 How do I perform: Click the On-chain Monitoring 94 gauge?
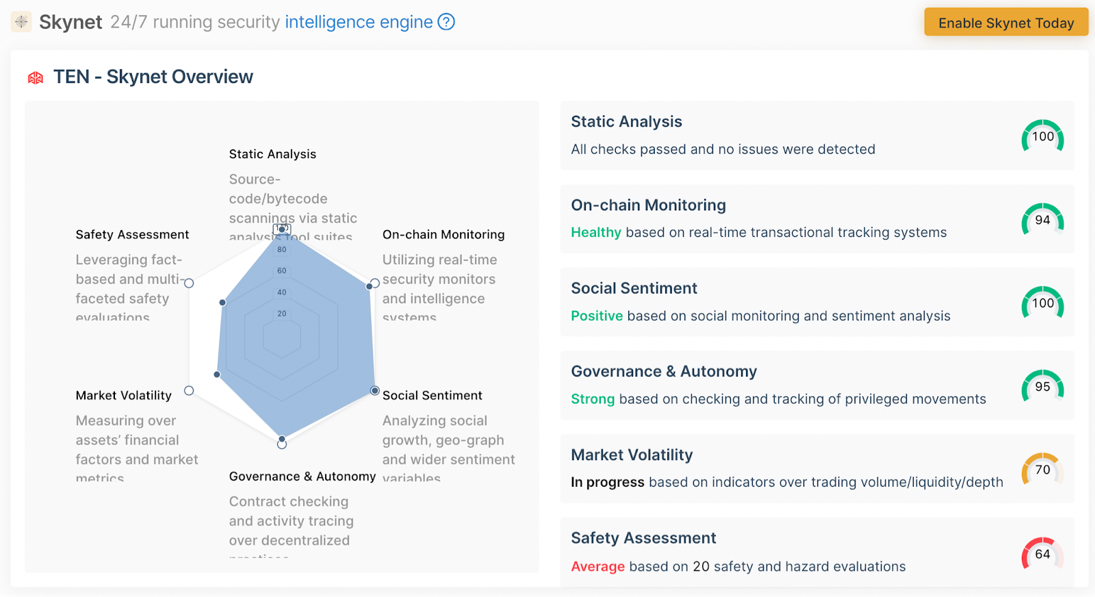point(1042,220)
